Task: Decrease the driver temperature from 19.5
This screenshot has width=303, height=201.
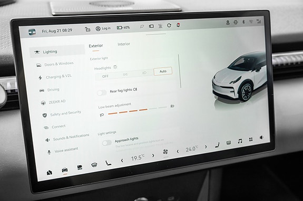Action: tap(122, 161)
